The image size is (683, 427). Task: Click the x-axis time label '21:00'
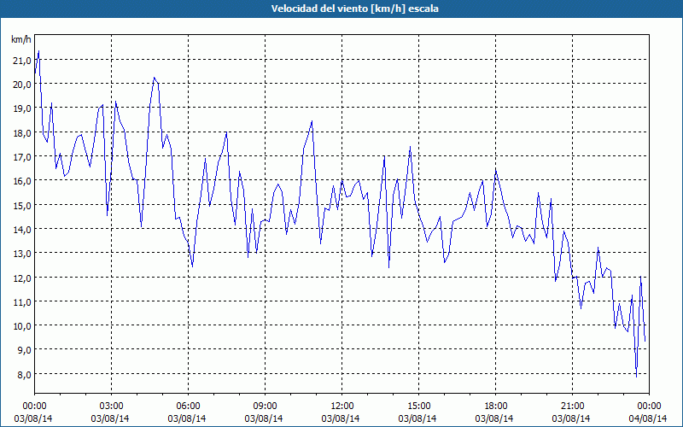coord(572,407)
